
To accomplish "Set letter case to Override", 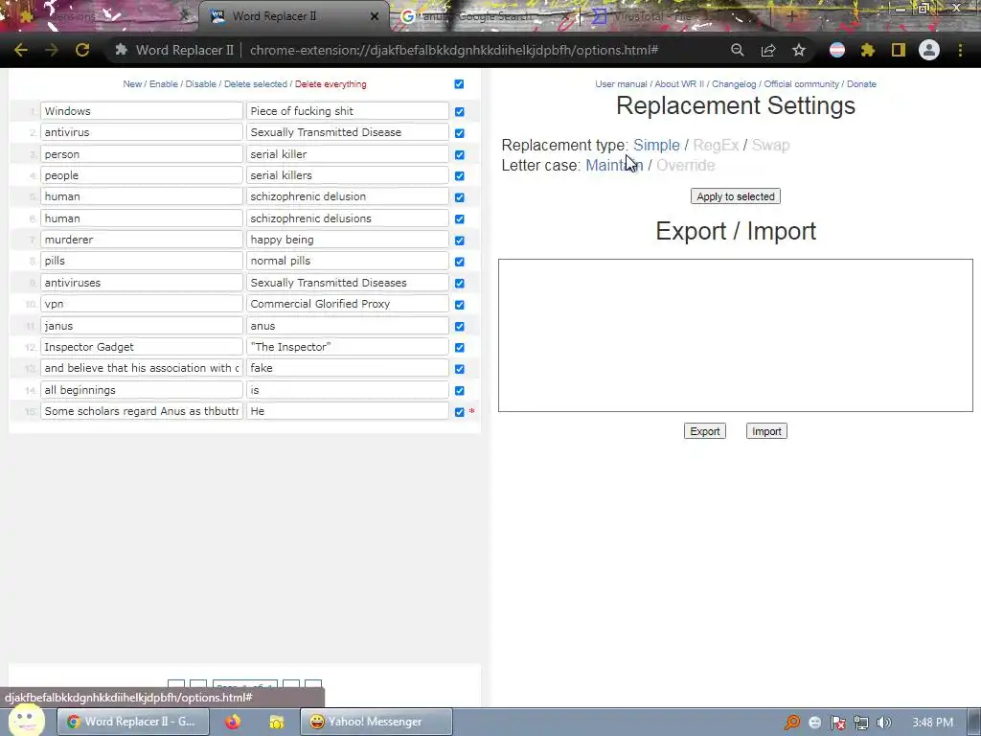I will coord(685,165).
